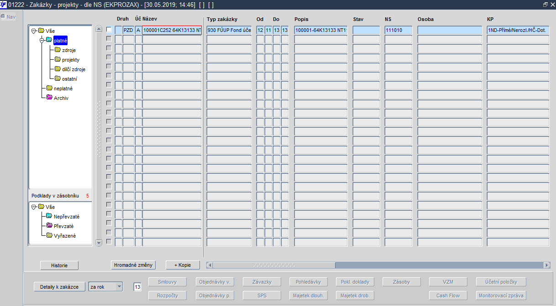The image size is (556, 306).
Task: Click the horizontal scrollbar thumb
Action: (274, 265)
